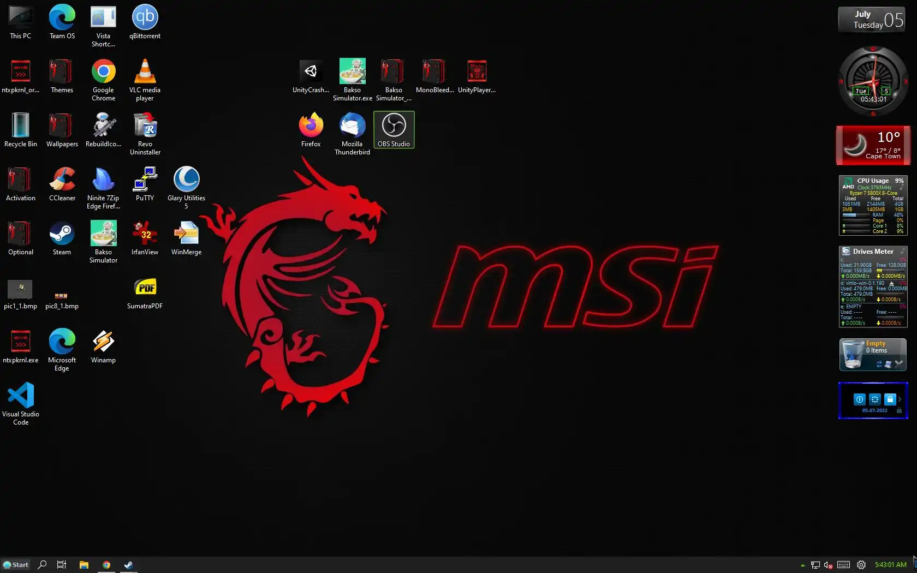Viewport: 917px width, 573px height.
Task: Select the Vista Shortc... desktop icon
Action: [103, 26]
